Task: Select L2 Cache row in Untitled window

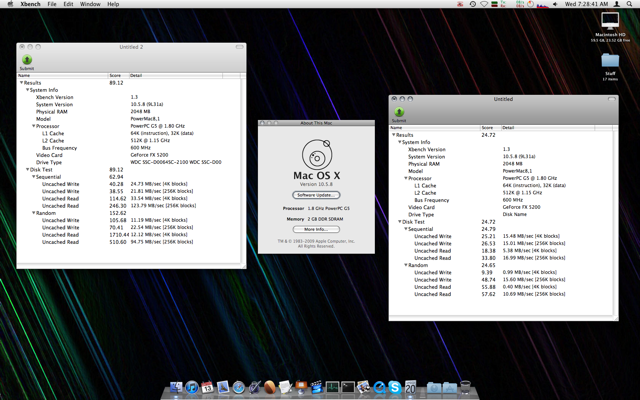Action: tap(501, 193)
